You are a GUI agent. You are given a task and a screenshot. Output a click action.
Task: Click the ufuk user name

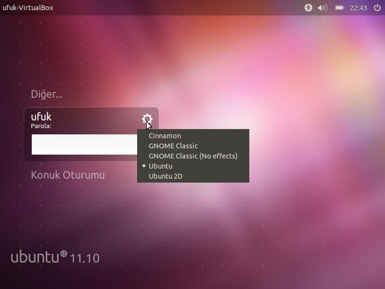[x=41, y=117]
